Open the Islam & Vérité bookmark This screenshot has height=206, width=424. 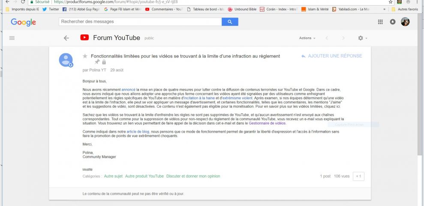click(x=315, y=9)
